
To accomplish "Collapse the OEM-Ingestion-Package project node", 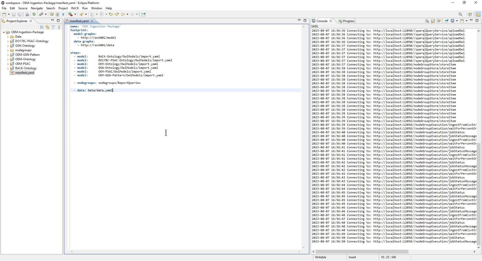I will pyautogui.click(x=4, y=32).
